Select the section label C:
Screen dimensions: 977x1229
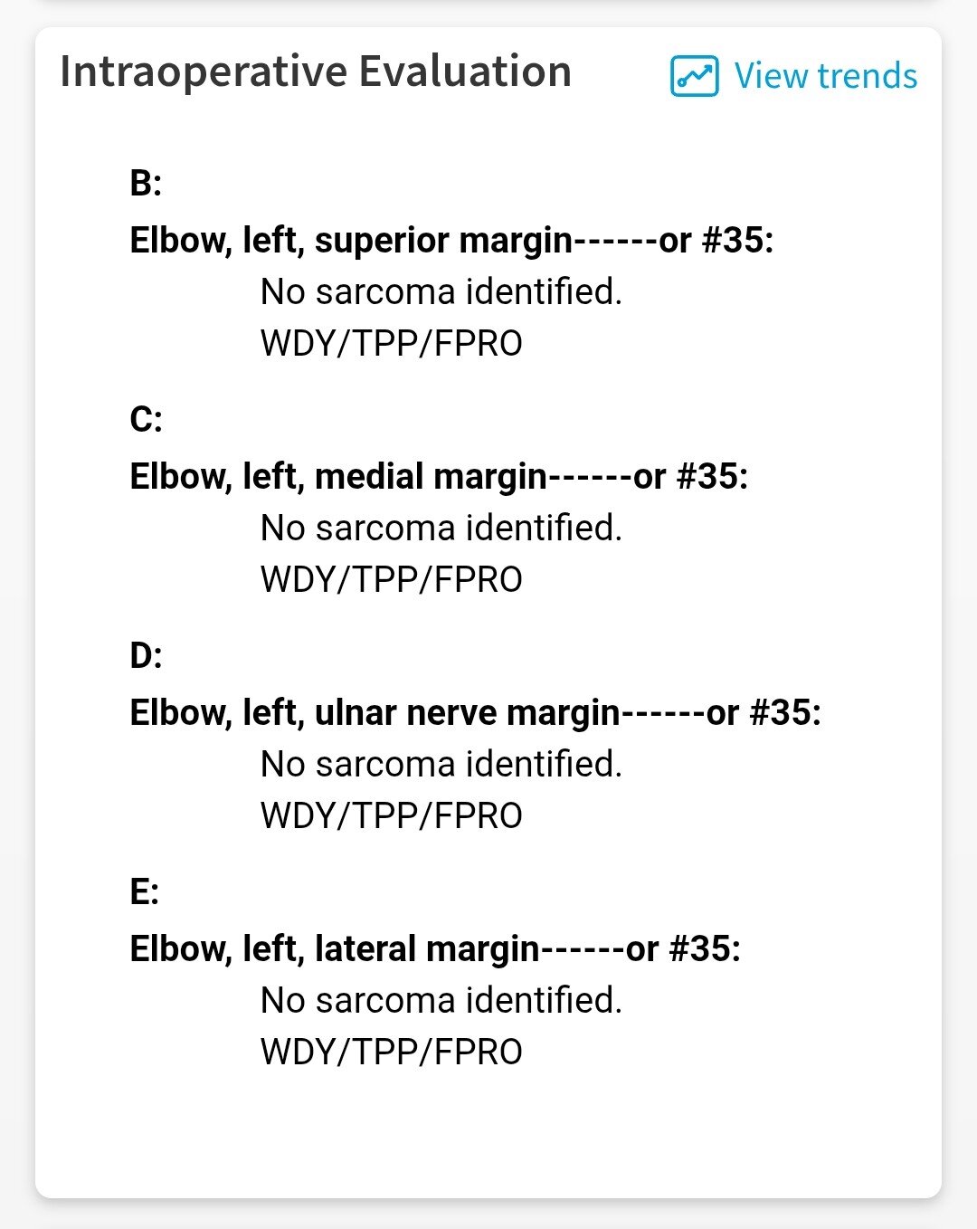(x=146, y=419)
